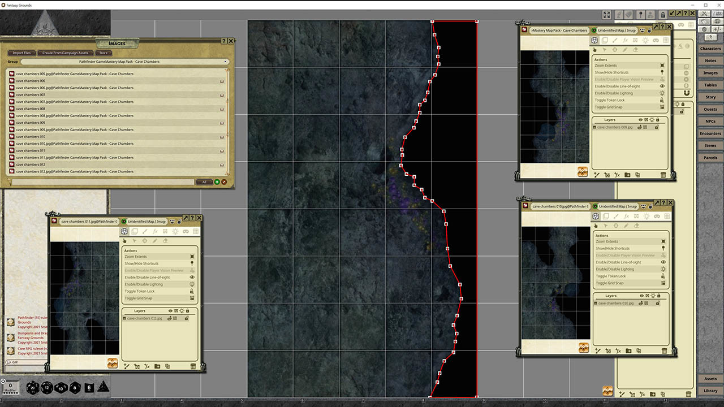Create a layer folder from the Layers panel footer
This screenshot has width=724, height=407.
(x=627, y=175)
